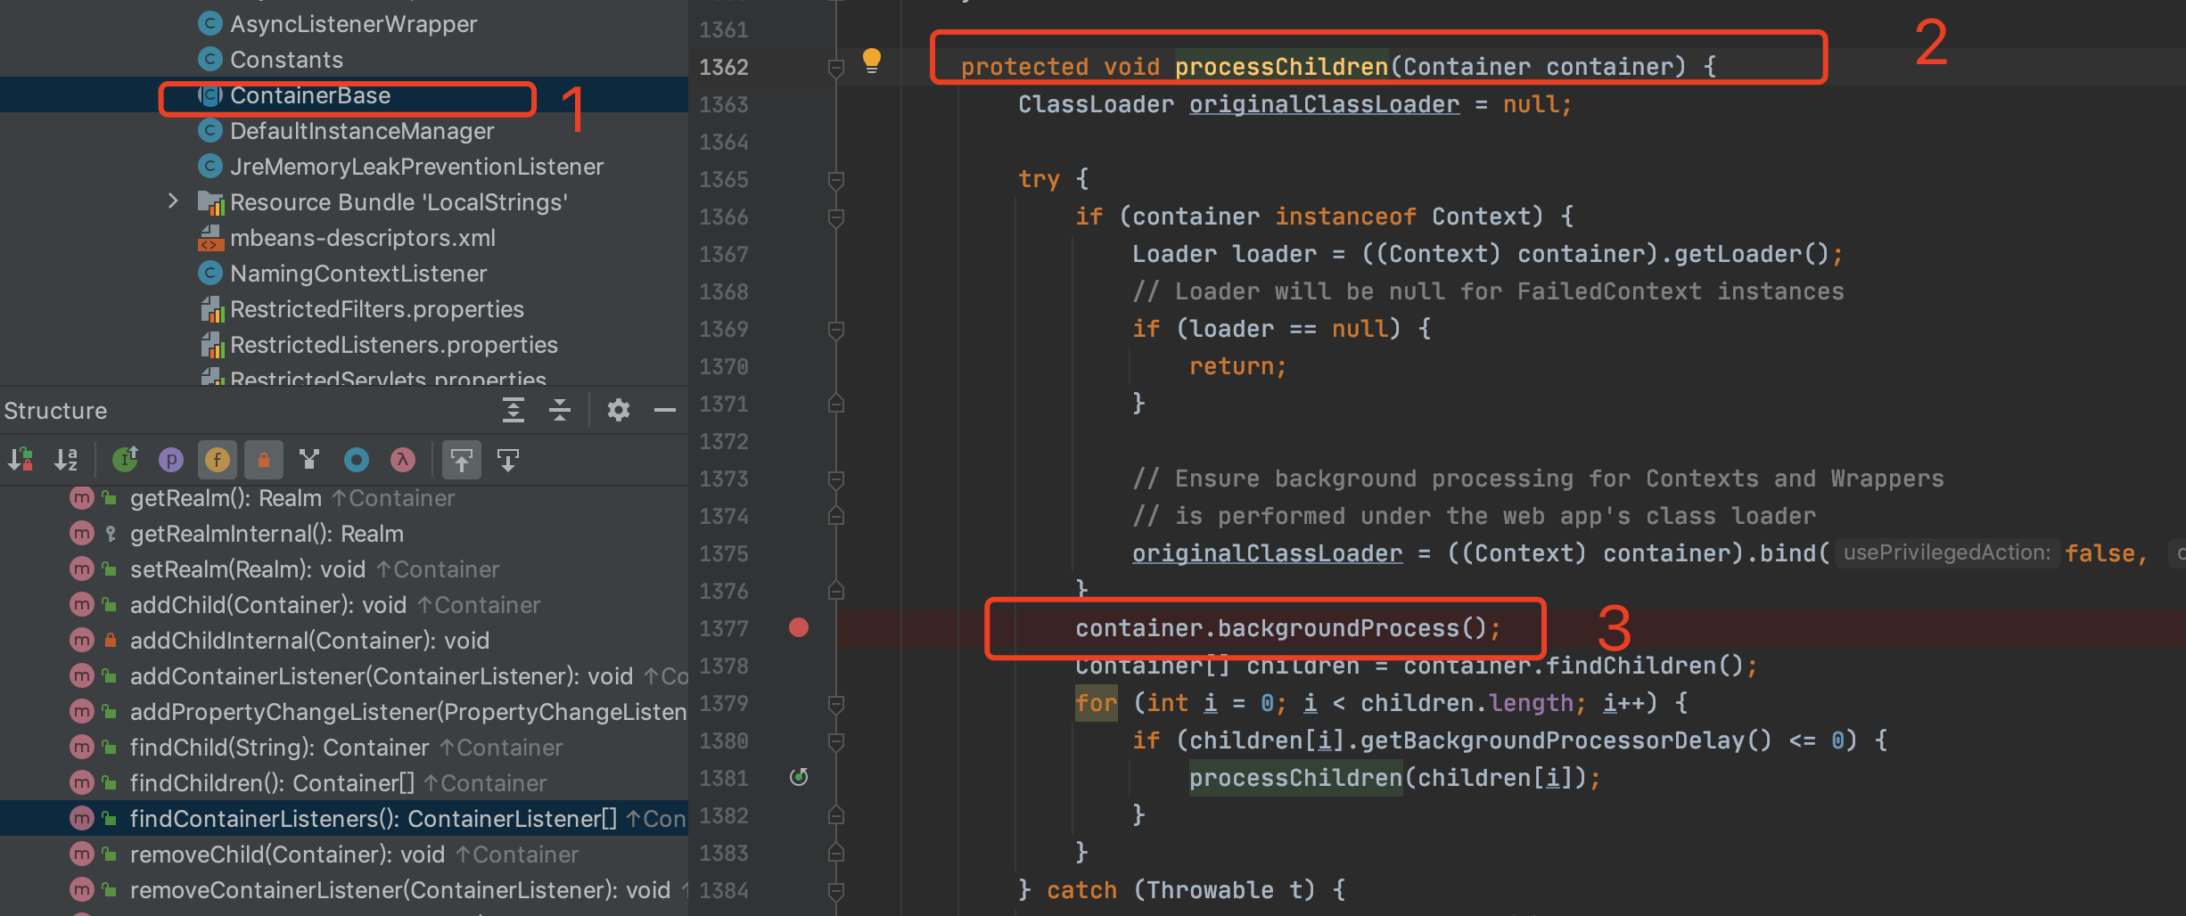
Task: Select JreMemoryLeakPreventionListener in project tree
Action: pyautogui.click(x=344, y=167)
